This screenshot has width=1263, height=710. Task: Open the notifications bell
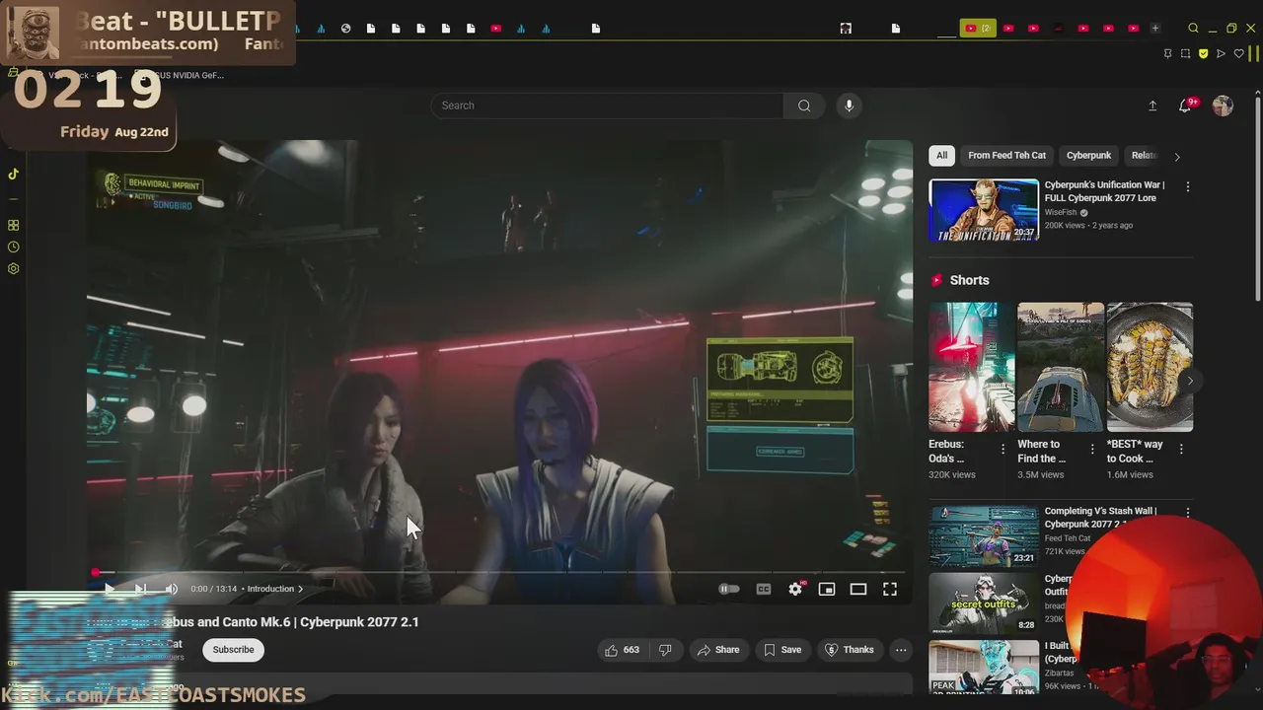1185,106
